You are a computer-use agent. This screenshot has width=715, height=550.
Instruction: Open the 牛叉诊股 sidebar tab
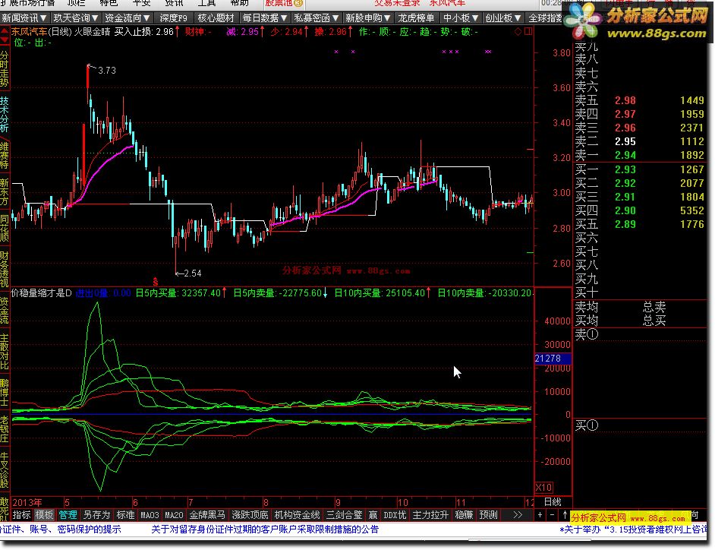(x=5, y=469)
